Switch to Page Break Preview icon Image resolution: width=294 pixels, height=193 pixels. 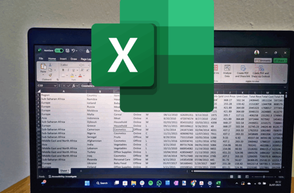(247, 177)
